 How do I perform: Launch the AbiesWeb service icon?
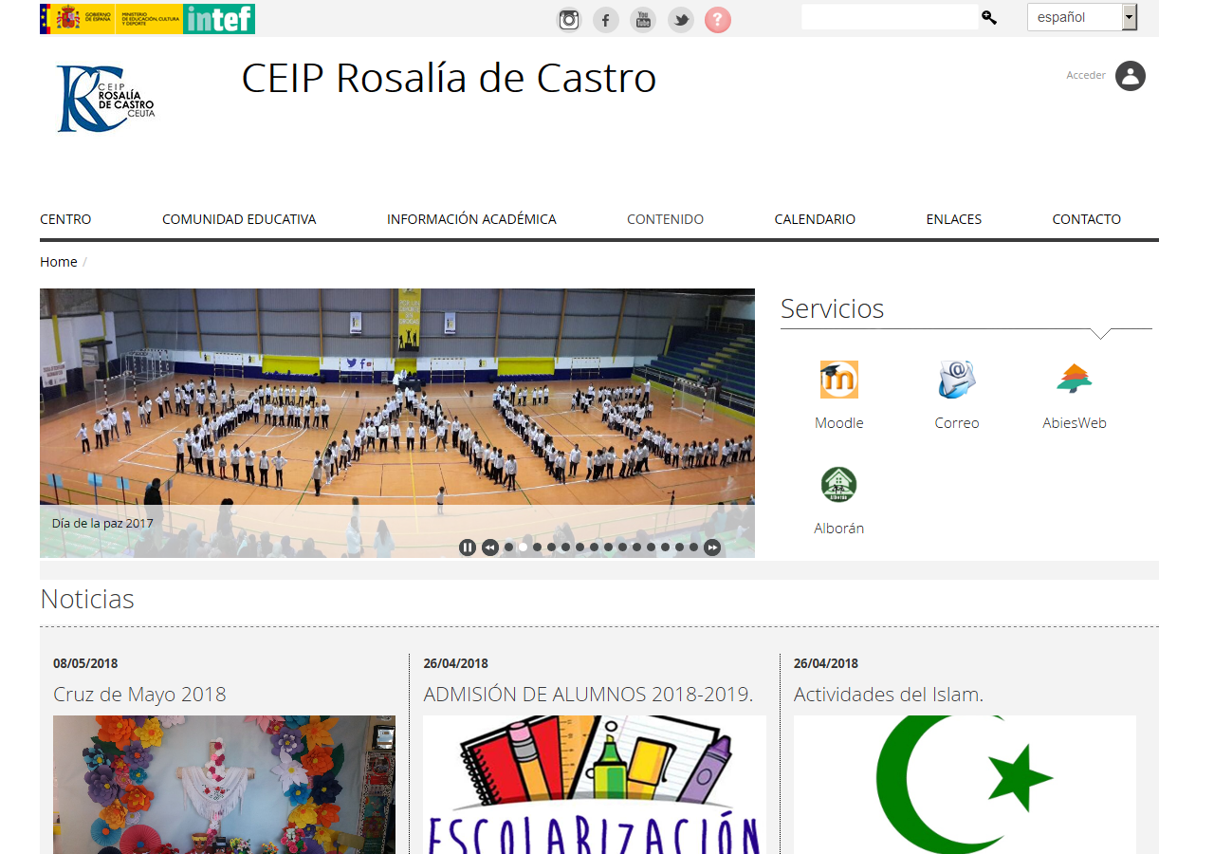coord(1074,380)
